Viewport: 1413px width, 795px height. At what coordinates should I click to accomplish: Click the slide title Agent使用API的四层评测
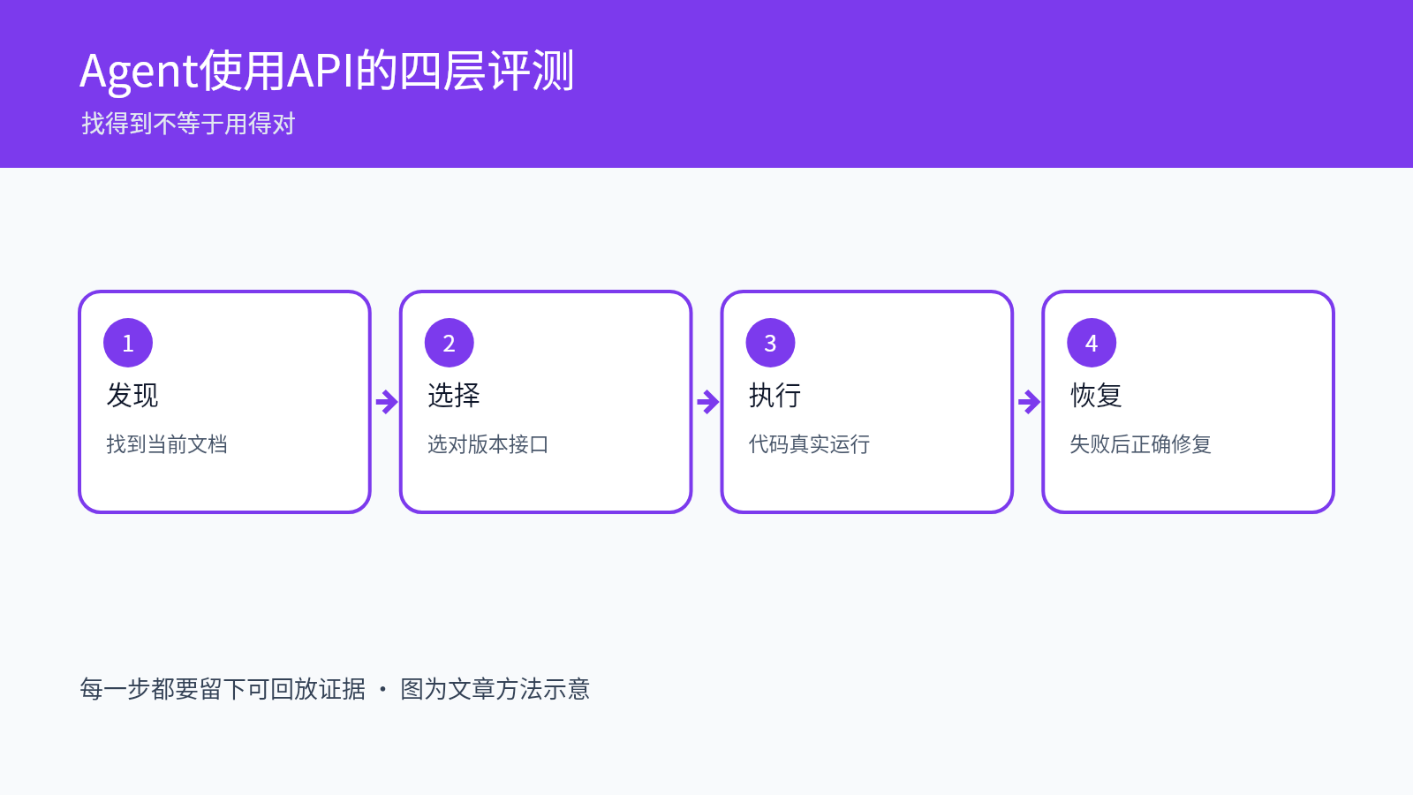click(x=328, y=71)
